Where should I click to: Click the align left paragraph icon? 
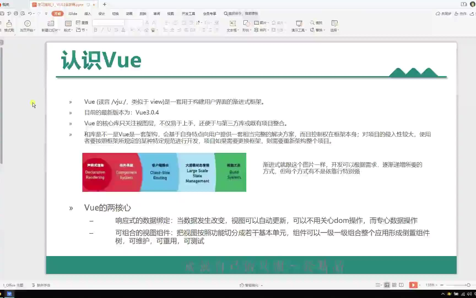coord(165,30)
